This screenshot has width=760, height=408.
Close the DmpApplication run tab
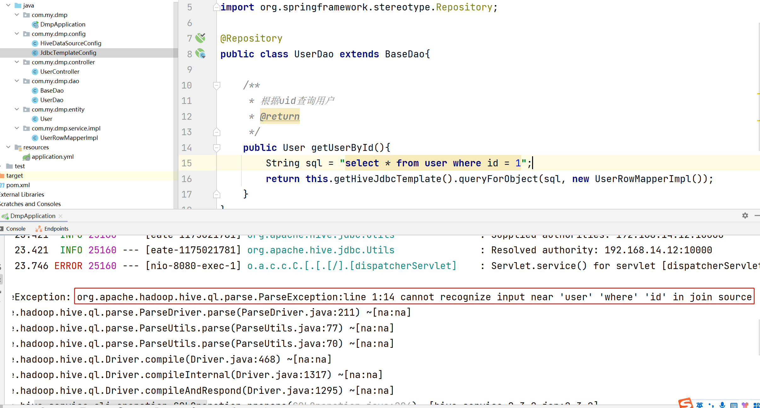pos(61,216)
